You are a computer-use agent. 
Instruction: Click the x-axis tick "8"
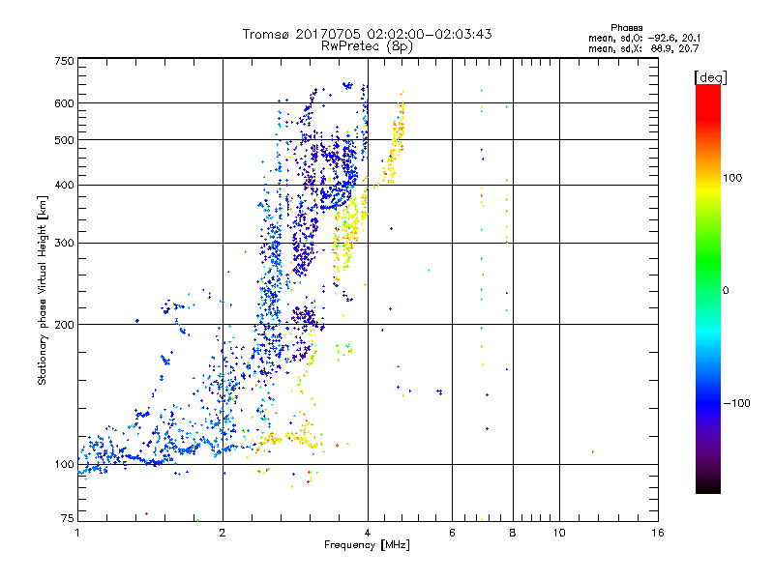coord(513,533)
